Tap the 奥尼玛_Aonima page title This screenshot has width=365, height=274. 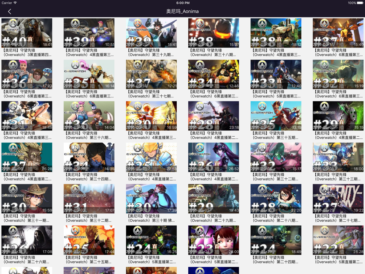[x=182, y=11]
